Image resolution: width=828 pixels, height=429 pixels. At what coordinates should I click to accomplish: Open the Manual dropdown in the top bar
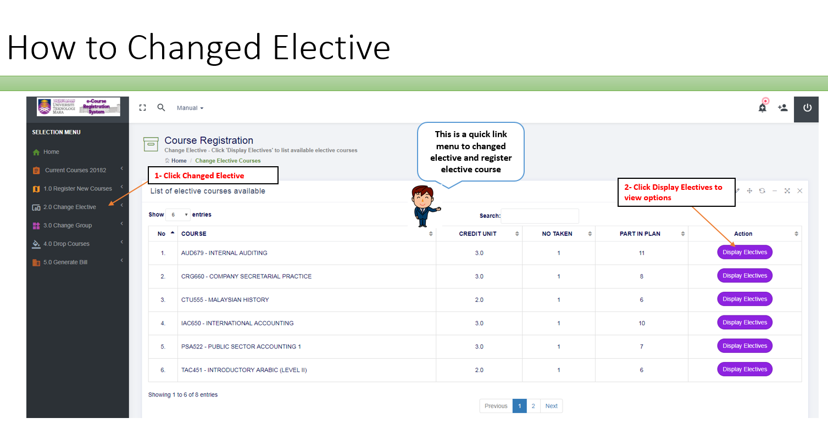tap(190, 108)
